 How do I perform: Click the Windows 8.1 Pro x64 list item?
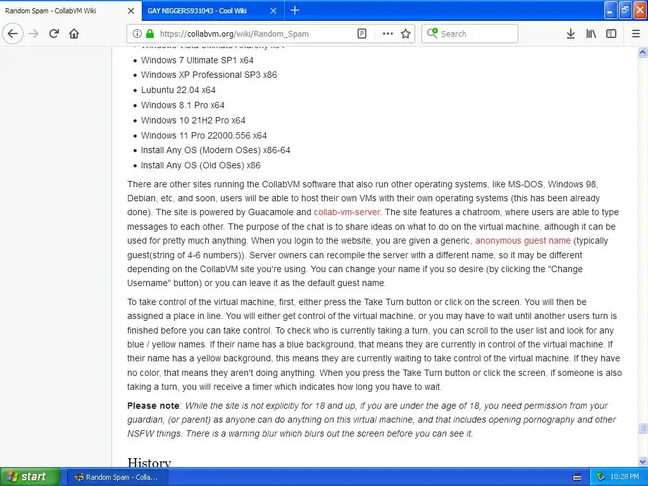click(183, 106)
